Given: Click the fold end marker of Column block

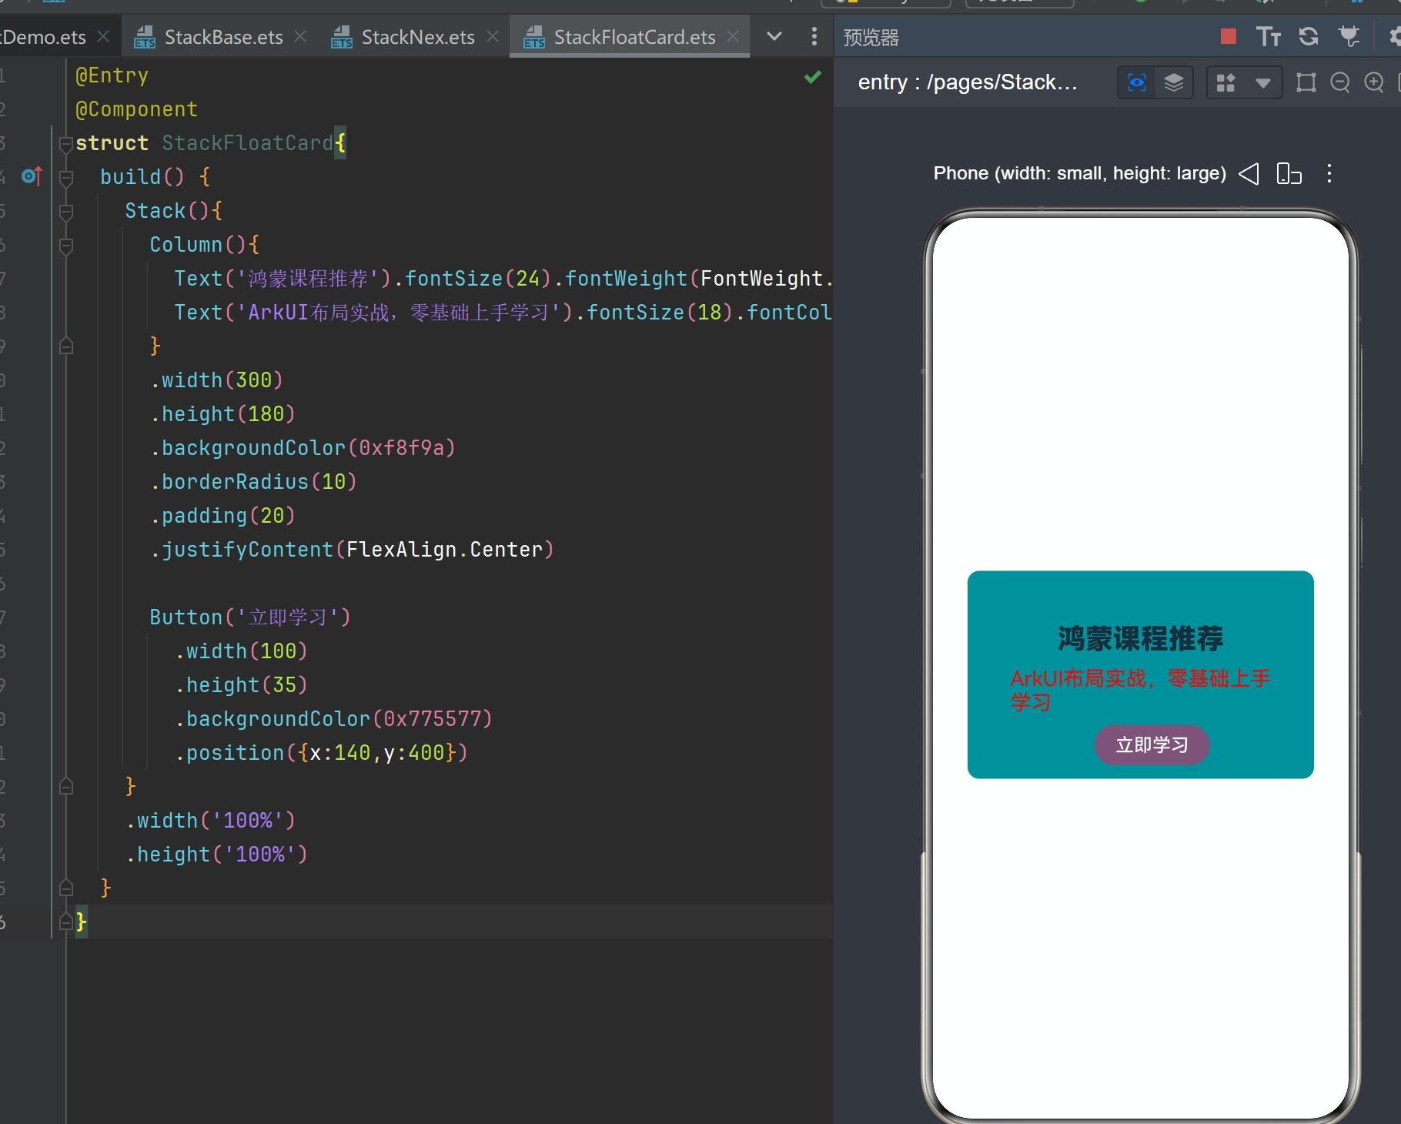Looking at the screenshot, I should coord(66,346).
